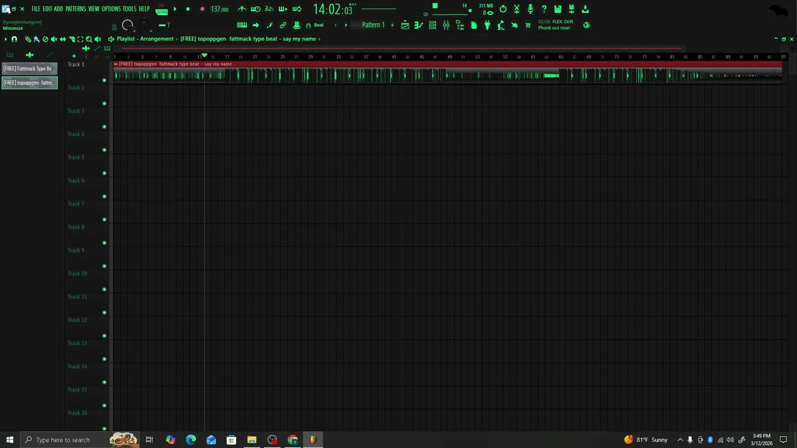The height and width of the screenshot is (448, 797).
Task: Select the Delete tool in playlist
Action: pyautogui.click(x=45, y=39)
